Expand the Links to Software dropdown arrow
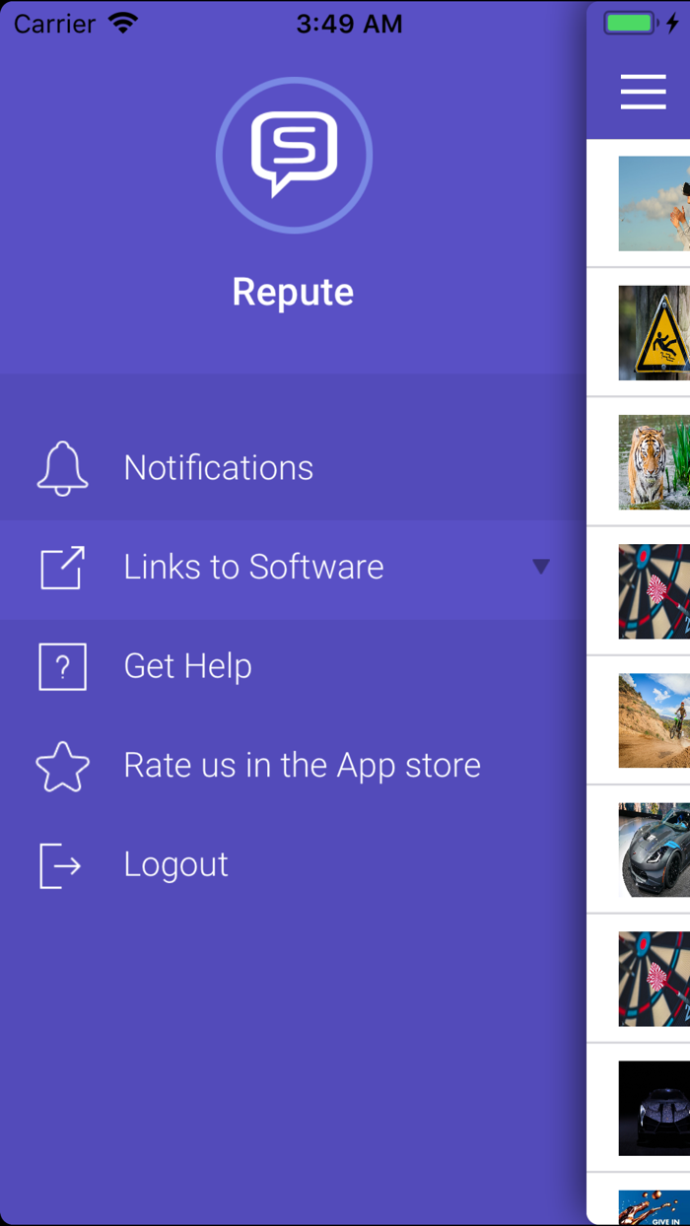 540,567
